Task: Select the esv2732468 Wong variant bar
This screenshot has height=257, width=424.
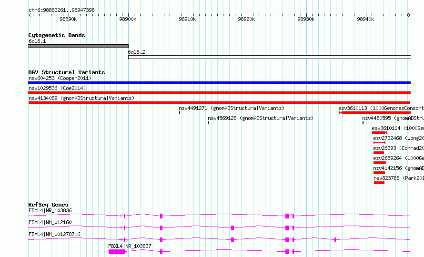Action: [x=379, y=143]
